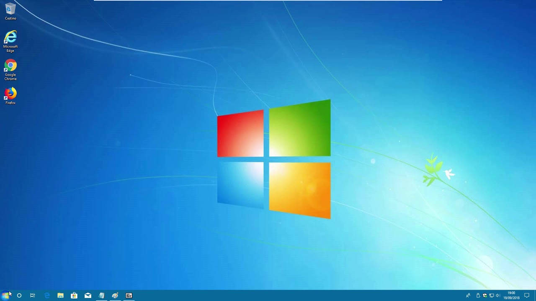The image size is (536, 301).
Task: Switch to 7-Zip window in taskbar
Action: pos(129,296)
